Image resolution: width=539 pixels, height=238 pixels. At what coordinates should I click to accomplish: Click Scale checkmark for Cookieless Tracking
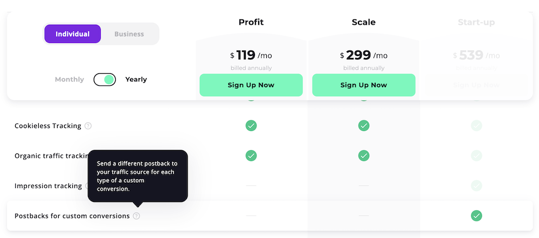(x=364, y=125)
